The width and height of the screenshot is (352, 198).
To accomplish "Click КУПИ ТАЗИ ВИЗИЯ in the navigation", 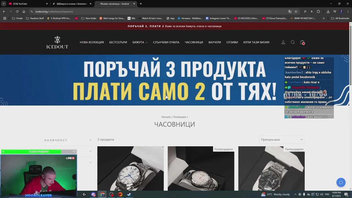I will click(256, 42).
